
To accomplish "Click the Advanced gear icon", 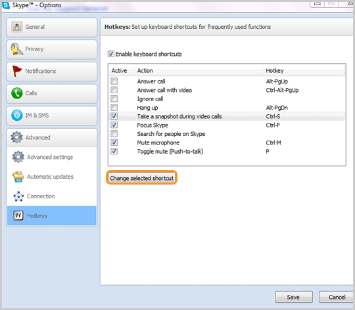I will (x=16, y=137).
